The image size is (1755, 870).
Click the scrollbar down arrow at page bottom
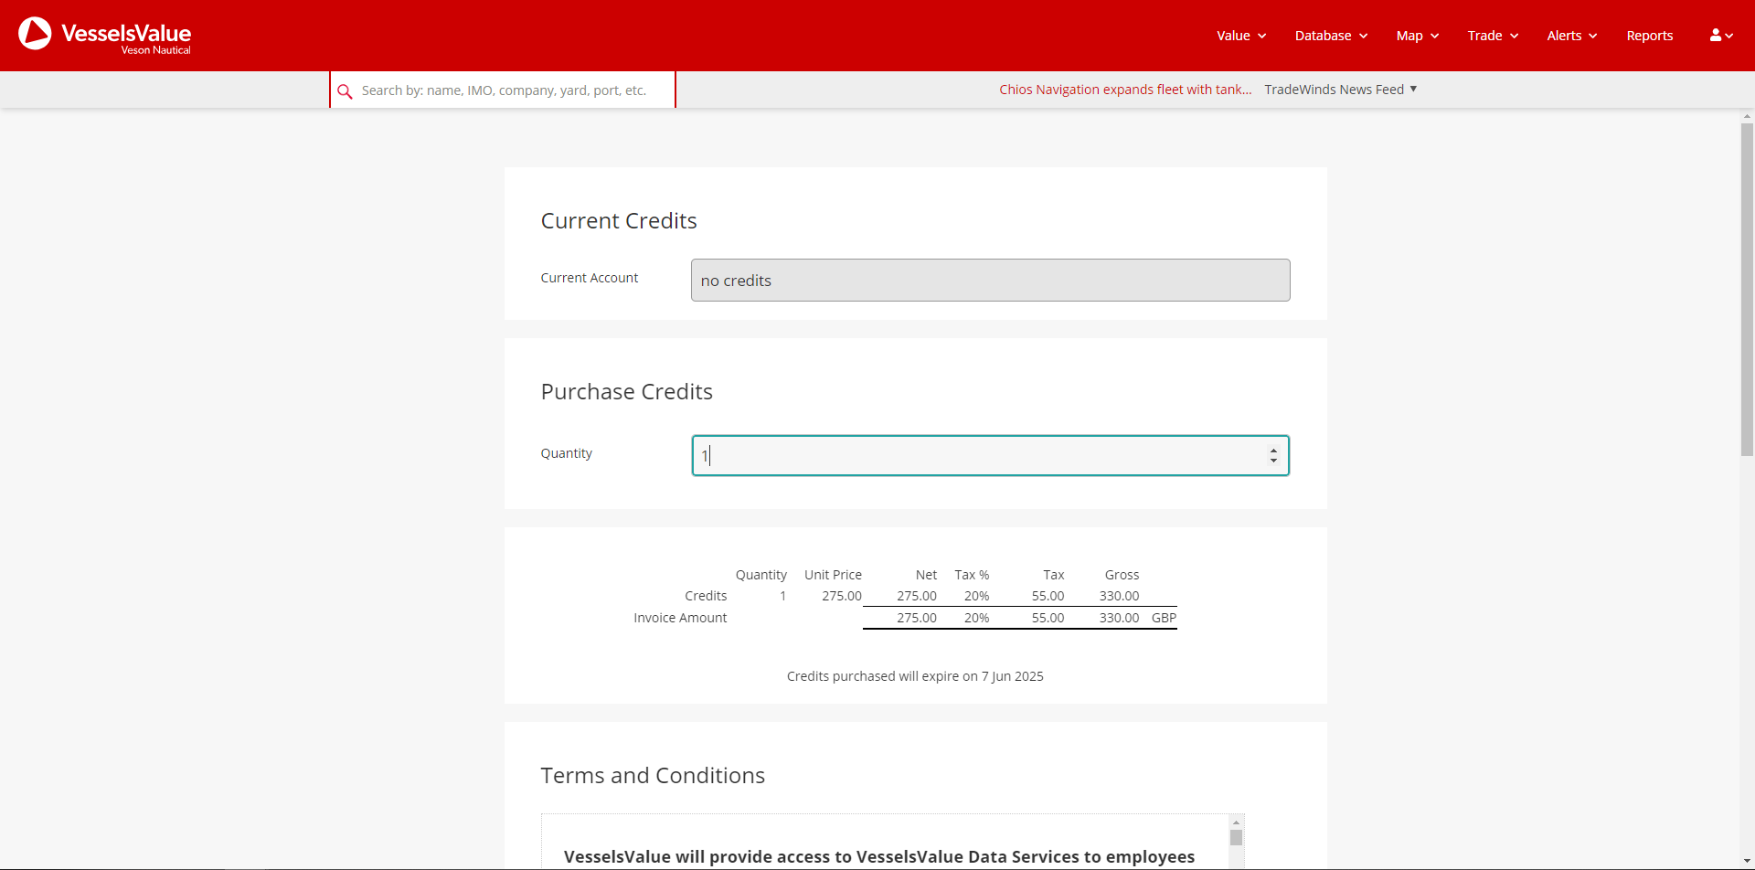(x=1747, y=862)
